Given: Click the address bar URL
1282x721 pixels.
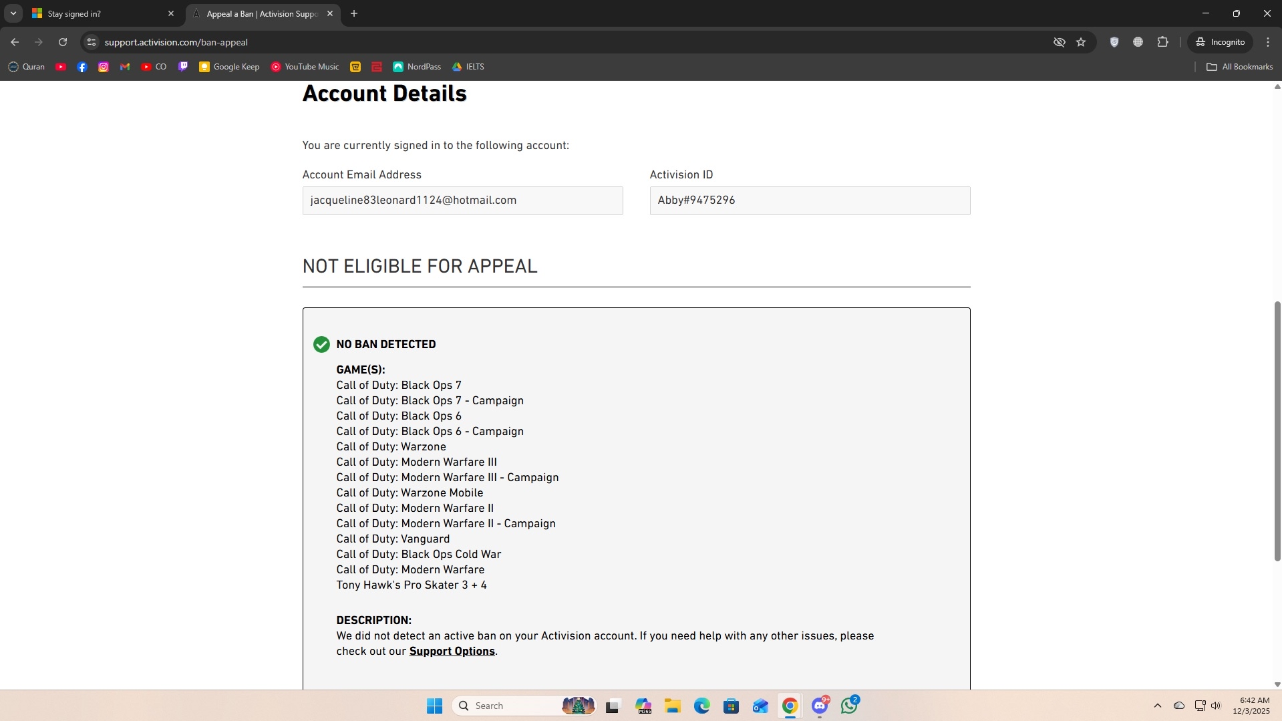Looking at the screenshot, I should coord(176,42).
